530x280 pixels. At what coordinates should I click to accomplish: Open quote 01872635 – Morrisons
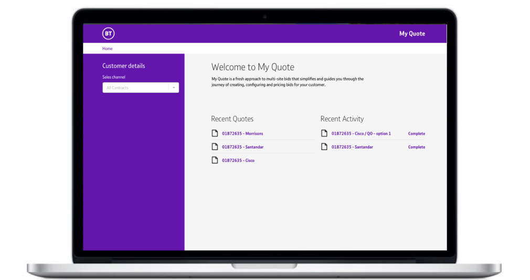click(242, 134)
